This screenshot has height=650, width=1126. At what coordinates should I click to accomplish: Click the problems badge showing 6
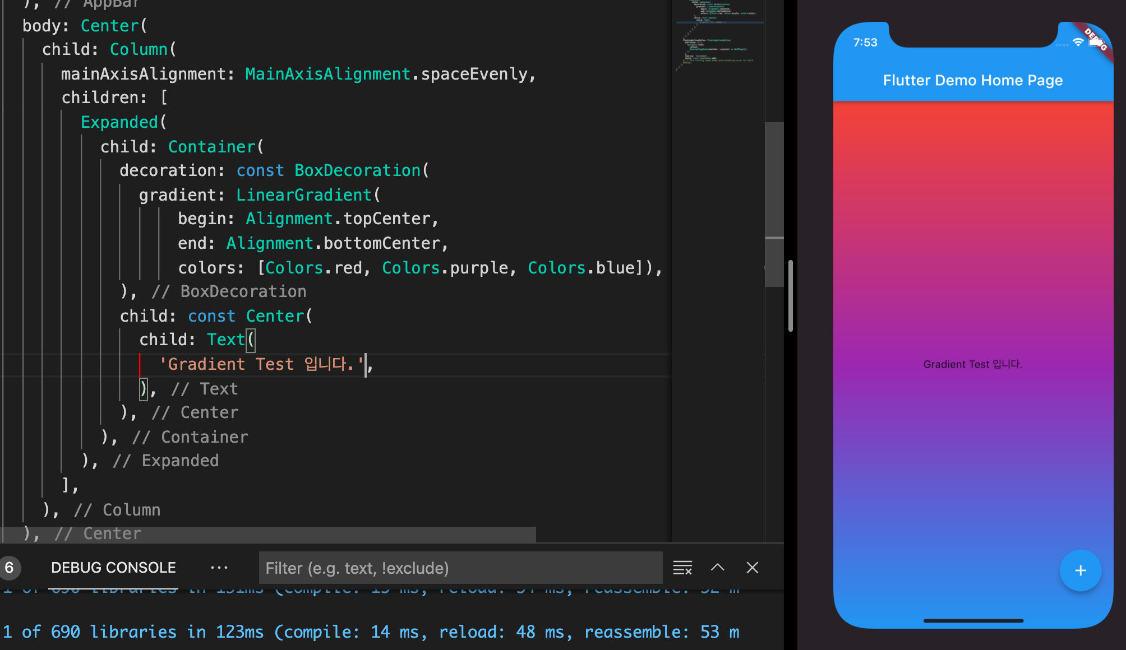tap(10, 568)
